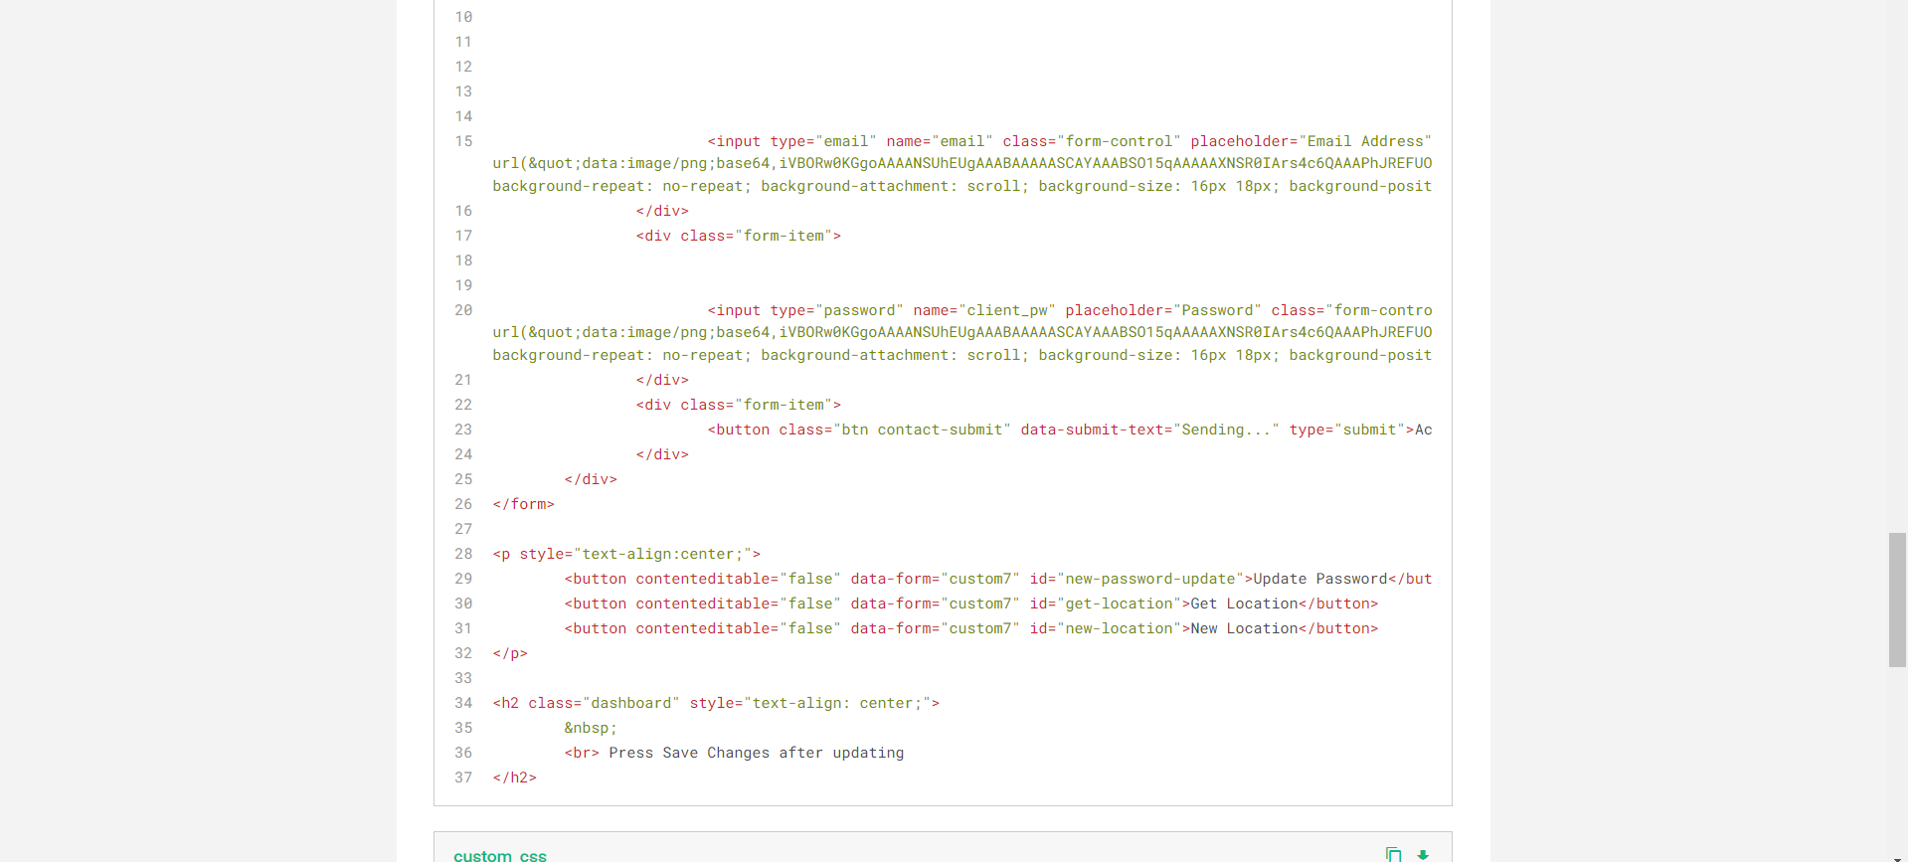Click line number 28 in gutter
Viewport: 1919px width, 862px height.
(463, 554)
